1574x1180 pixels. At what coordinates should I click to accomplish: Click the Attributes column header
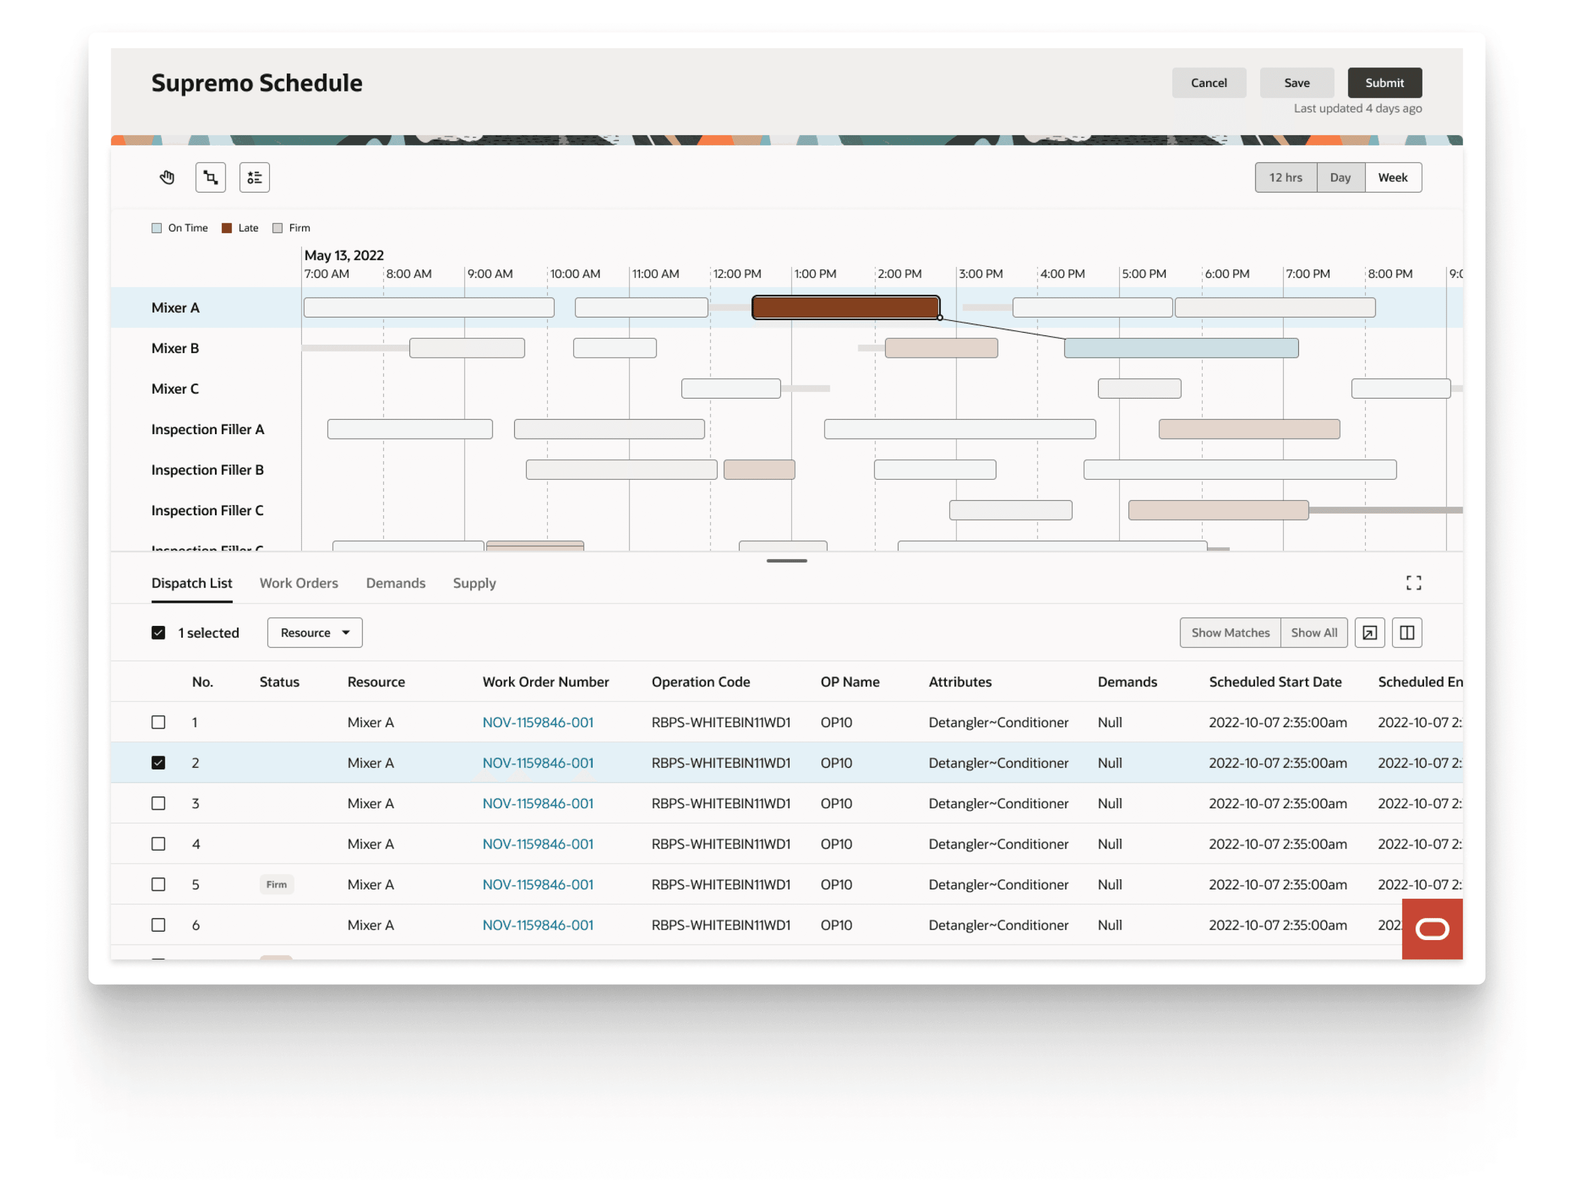tap(960, 682)
